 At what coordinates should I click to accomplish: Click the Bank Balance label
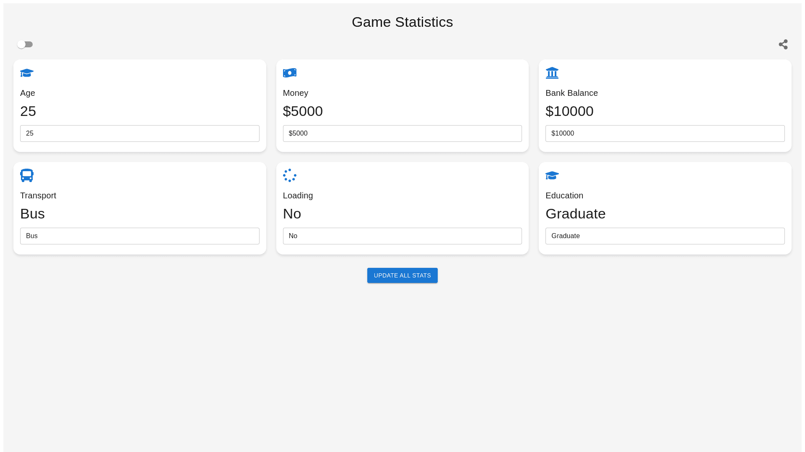[x=571, y=93]
